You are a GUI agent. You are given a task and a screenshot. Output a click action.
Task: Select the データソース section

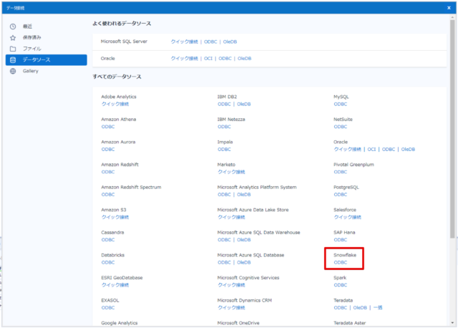(x=46, y=60)
